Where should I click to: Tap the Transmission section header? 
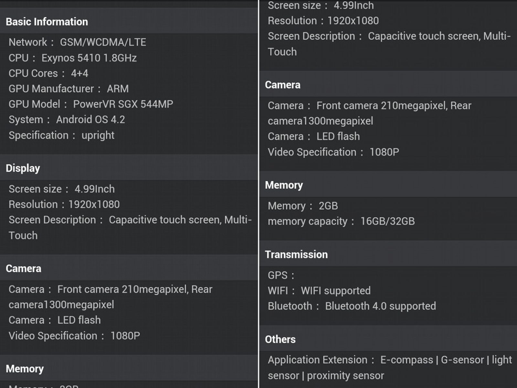pos(296,254)
